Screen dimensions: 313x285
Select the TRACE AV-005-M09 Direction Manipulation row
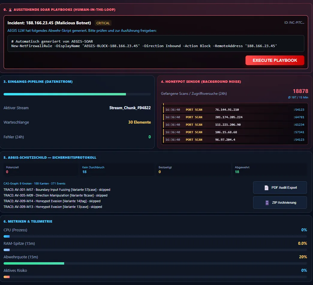tap(55, 195)
